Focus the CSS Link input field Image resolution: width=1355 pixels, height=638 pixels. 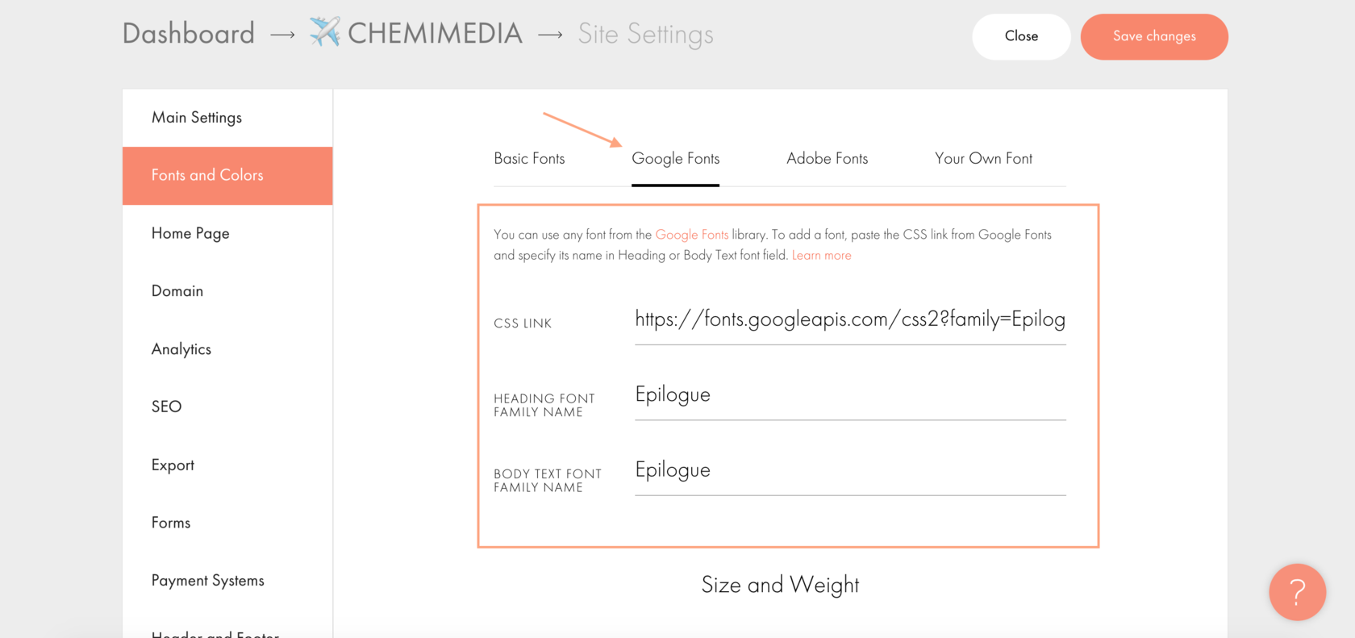(849, 320)
